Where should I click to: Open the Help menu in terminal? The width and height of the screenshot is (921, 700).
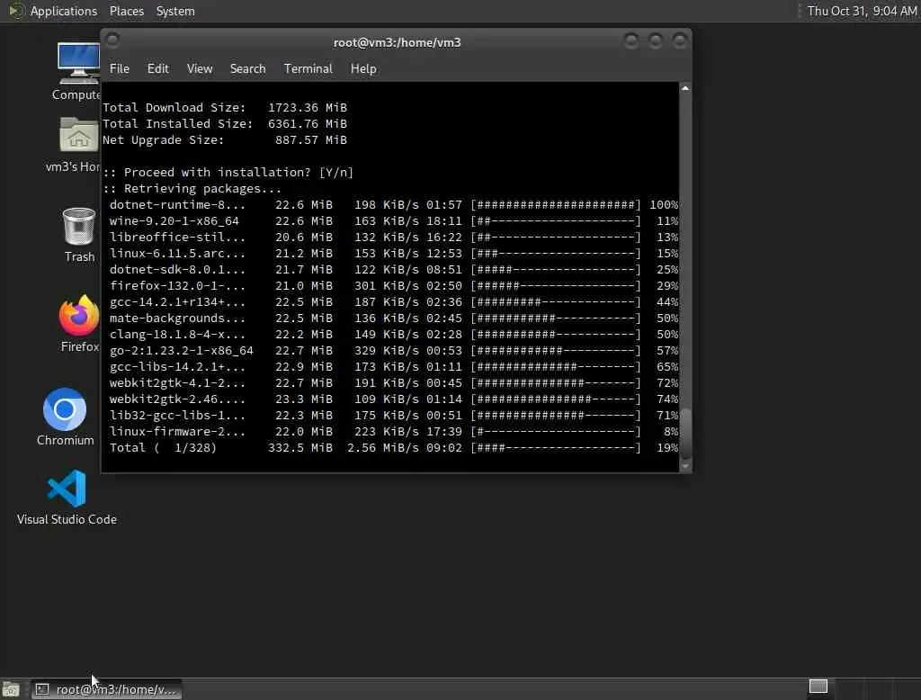pyautogui.click(x=363, y=68)
